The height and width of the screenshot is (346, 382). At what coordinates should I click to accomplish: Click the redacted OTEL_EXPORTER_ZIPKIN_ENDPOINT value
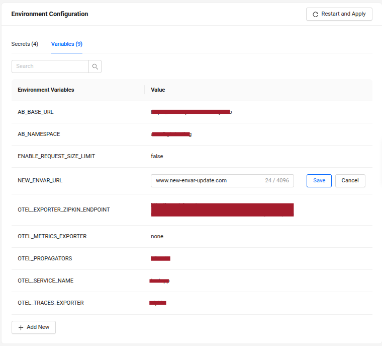click(222, 210)
